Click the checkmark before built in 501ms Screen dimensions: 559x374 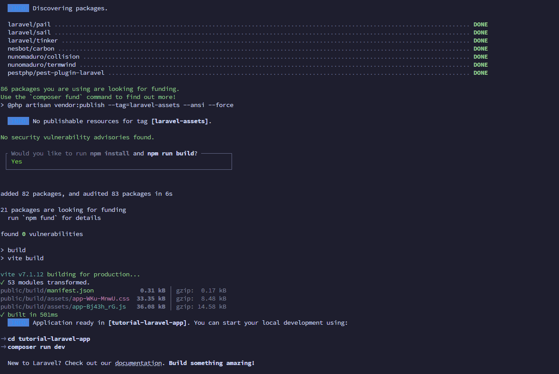tap(3, 315)
